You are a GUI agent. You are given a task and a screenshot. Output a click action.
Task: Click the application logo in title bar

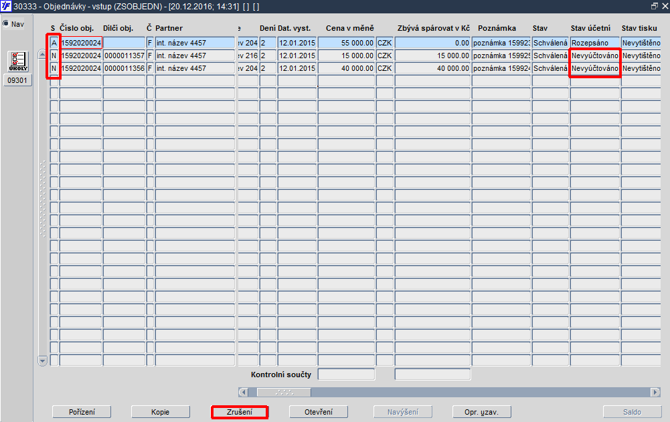pyautogui.click(x=6, y=6)
